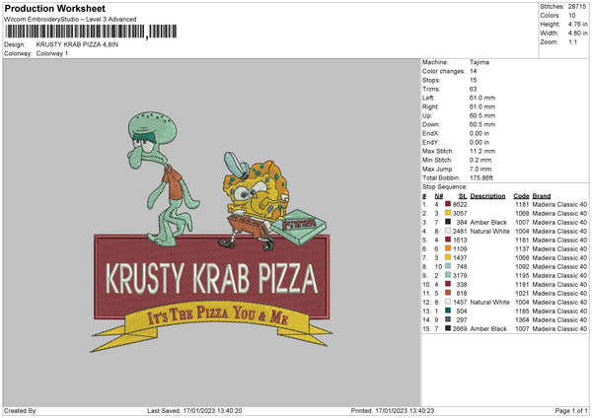
Task: Click the Up value '60.5 mm'
Action: (x=482, y=115)
